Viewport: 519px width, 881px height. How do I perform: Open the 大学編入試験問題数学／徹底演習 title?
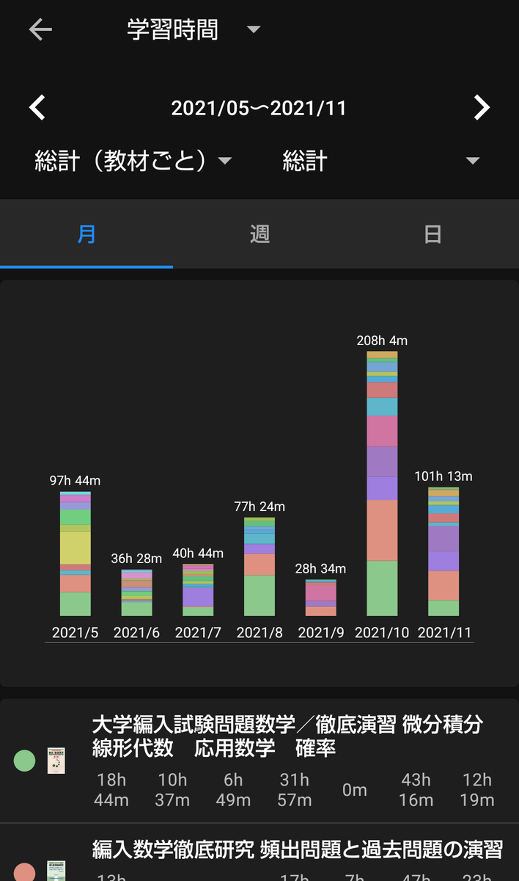(287, 736)
